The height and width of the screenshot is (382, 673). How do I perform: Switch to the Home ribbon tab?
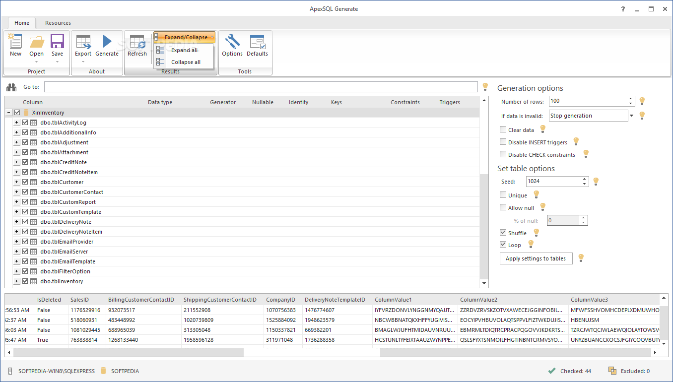pos(22,23)
